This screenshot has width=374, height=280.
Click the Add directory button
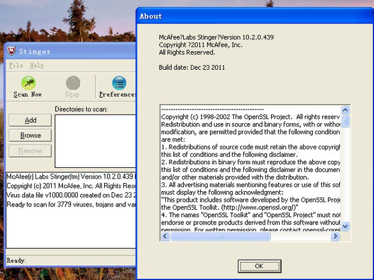pyautogui.click(x=31, y=120)
